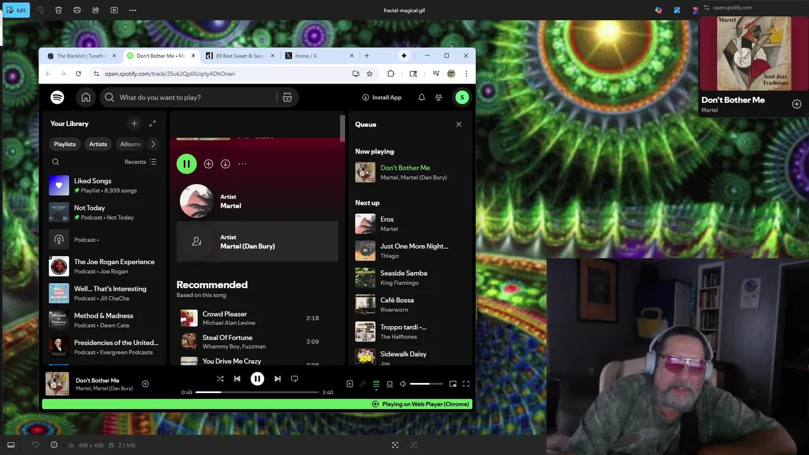Screen dimensions: 809x455
Task: Create playlist with plus in Your Library
Action: point(134,124)
